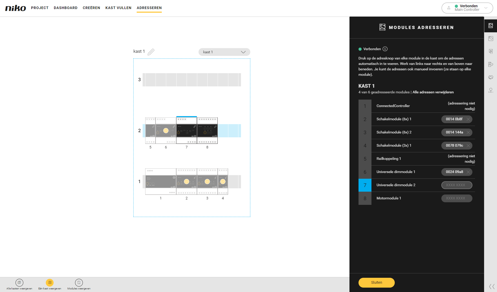Select module 8 in cabinet row 2

(207, 131)
